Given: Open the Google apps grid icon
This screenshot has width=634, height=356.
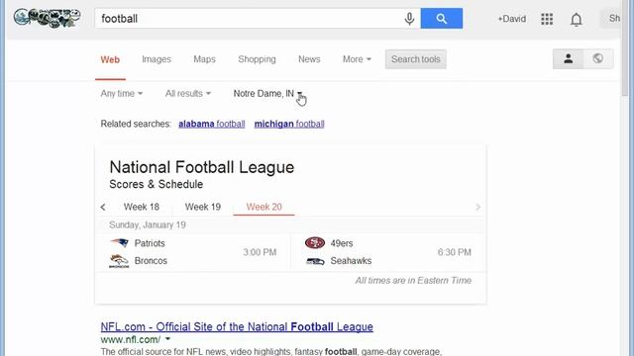Looking at the screenshot, I should (547, 19).
